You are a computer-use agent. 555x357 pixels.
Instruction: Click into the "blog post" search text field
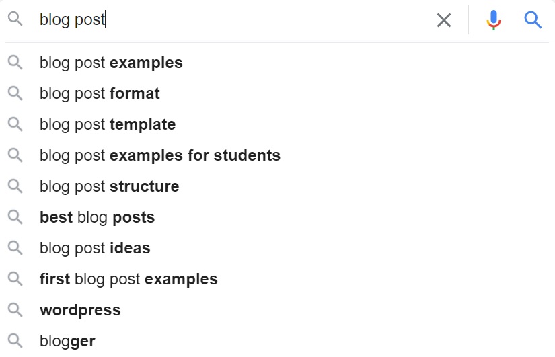click(235, 19)
